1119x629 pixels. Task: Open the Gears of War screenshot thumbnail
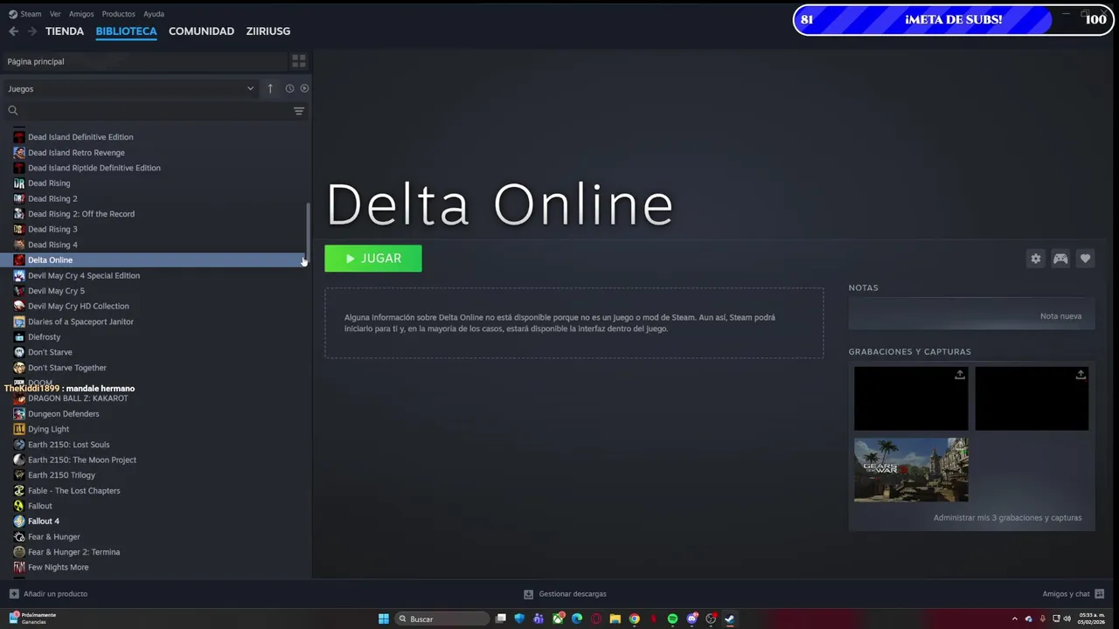[x=911, y=470]
